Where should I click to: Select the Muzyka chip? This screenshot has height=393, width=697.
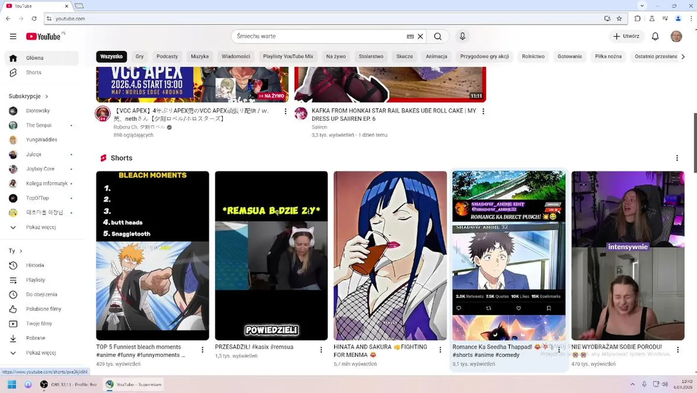point(200,56)
